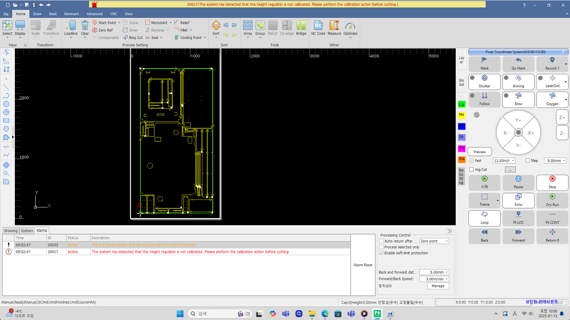The width and height of the screenshot is (570, 320).
Task: Click the Manage button
Action: pos(438,286)
